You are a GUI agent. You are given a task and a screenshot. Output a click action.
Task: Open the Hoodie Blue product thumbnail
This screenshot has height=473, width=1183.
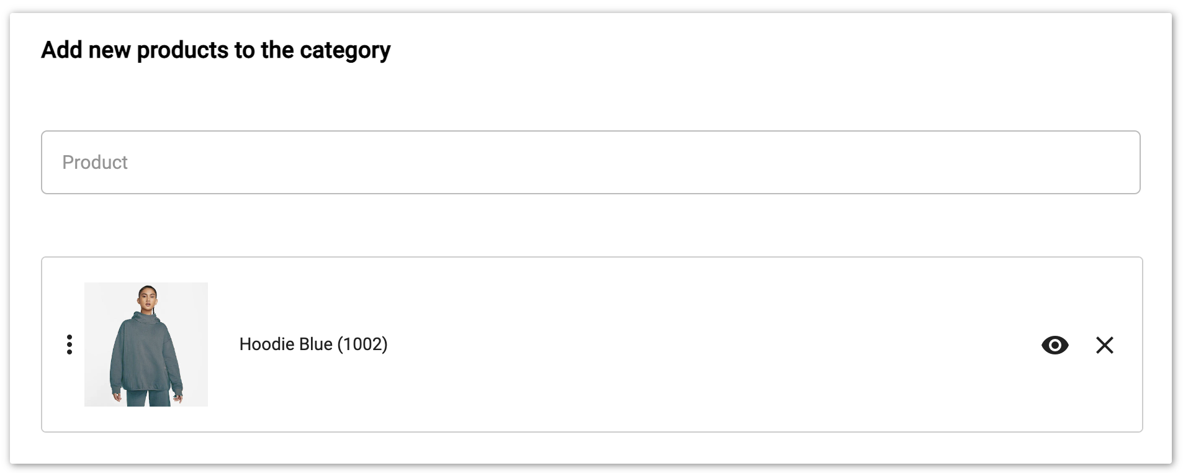tap(146, 345)
